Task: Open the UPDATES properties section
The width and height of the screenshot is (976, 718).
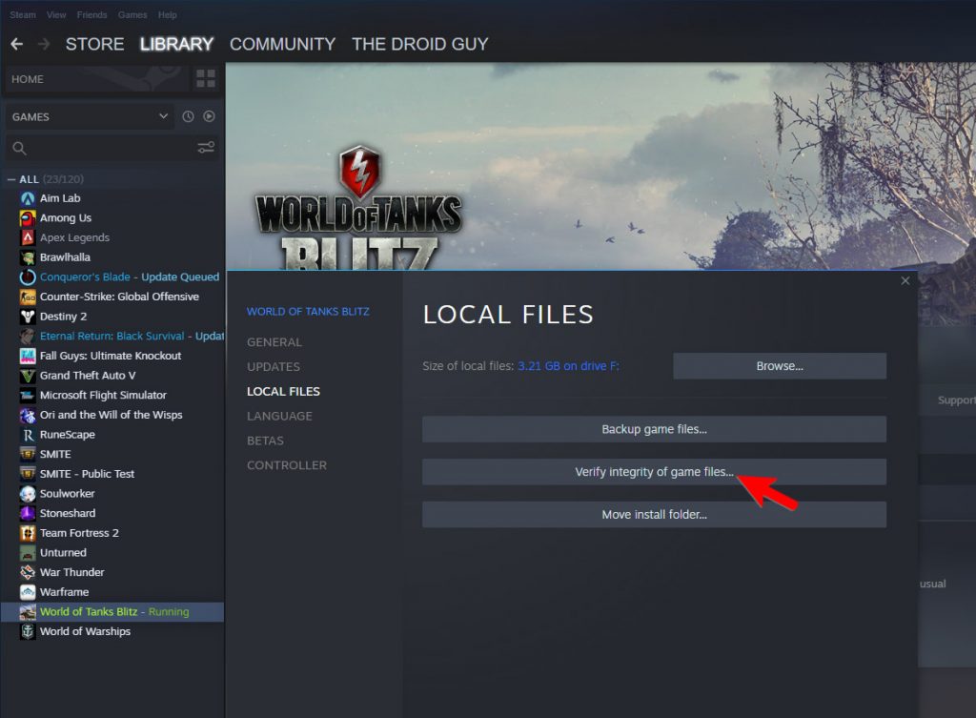Action: 274,367
